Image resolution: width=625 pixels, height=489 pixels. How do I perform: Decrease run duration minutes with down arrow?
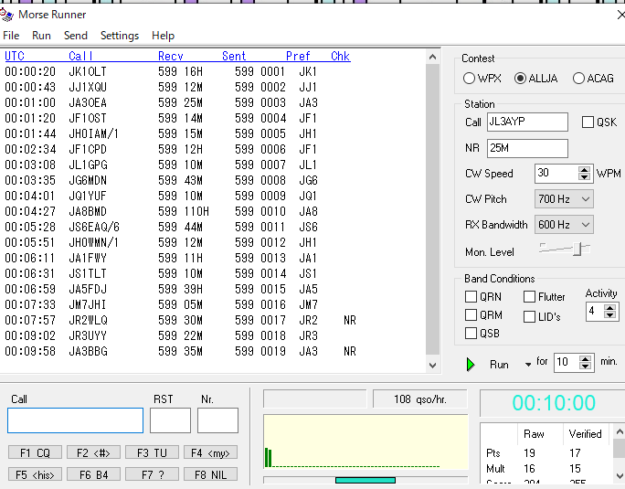coord(585,366)
